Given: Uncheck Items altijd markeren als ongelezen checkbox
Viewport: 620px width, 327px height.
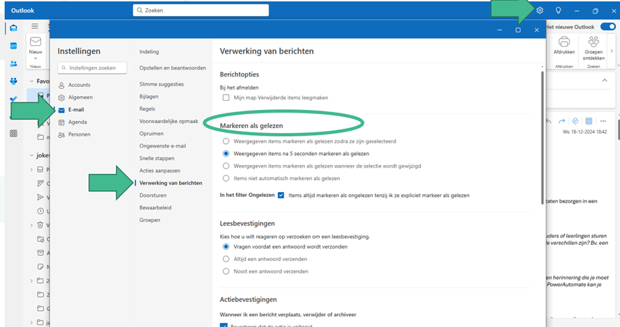Looking at the screenshot, I should click(x=281, y=195).
